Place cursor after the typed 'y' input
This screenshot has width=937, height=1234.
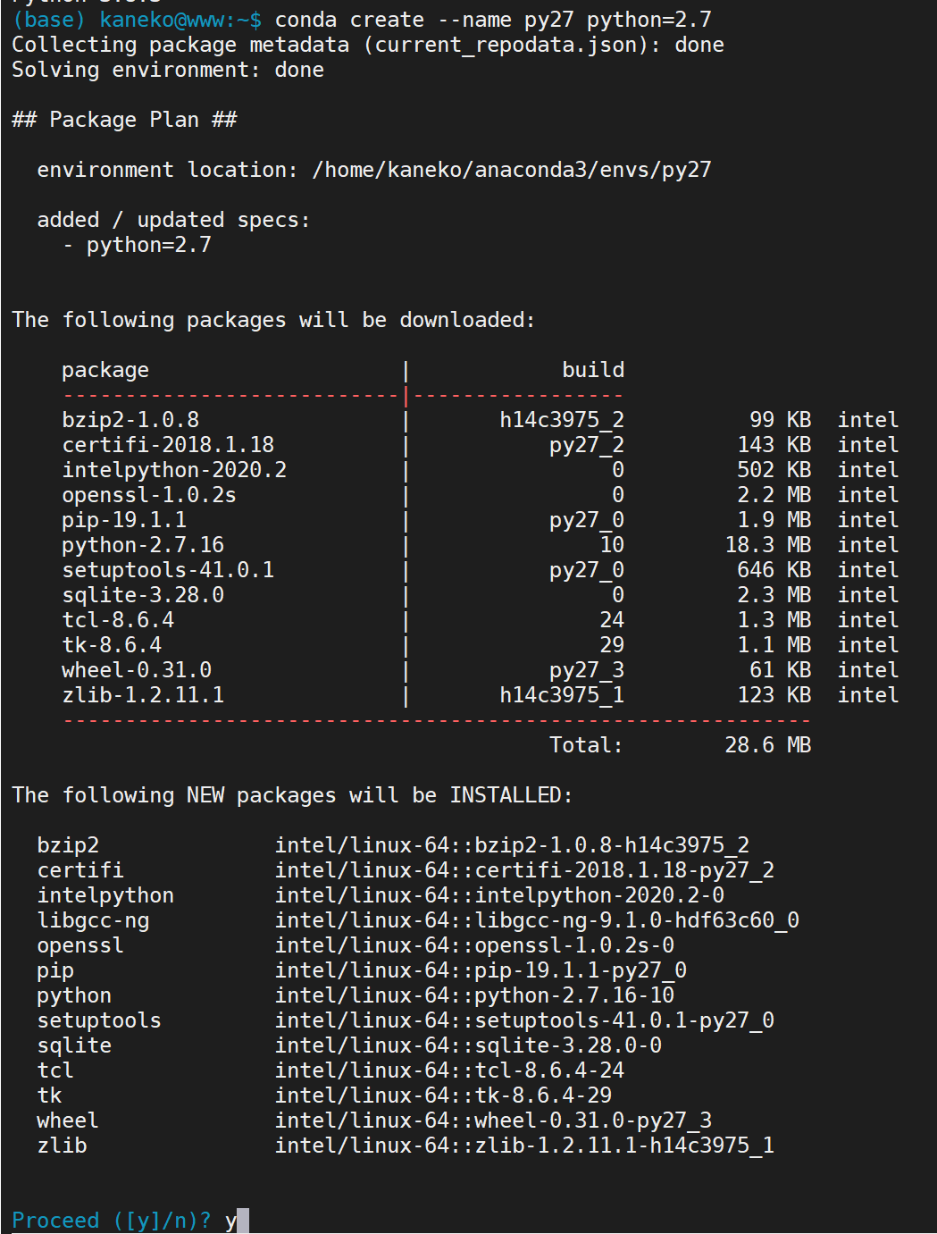coord(243,1220)
